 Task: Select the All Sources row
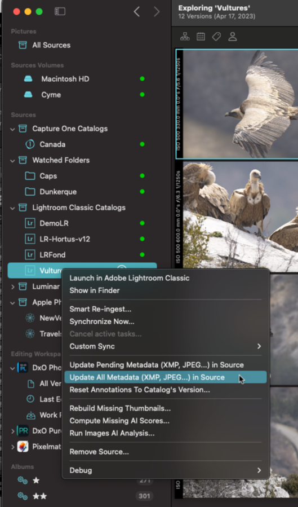[82, 45]
